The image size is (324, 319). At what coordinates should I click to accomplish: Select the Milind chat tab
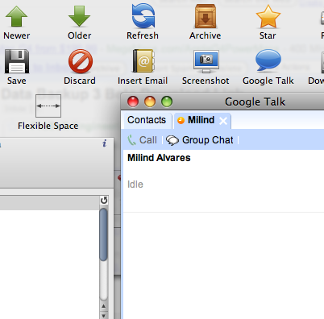201,120
